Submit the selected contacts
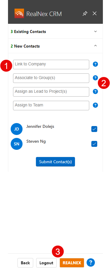The image size is (110, 272). (x=55, y=162)
